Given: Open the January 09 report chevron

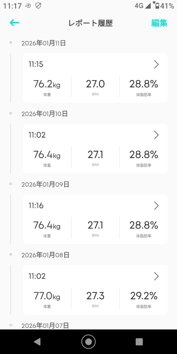Looking at the screenshot, I should pos(156,206).
